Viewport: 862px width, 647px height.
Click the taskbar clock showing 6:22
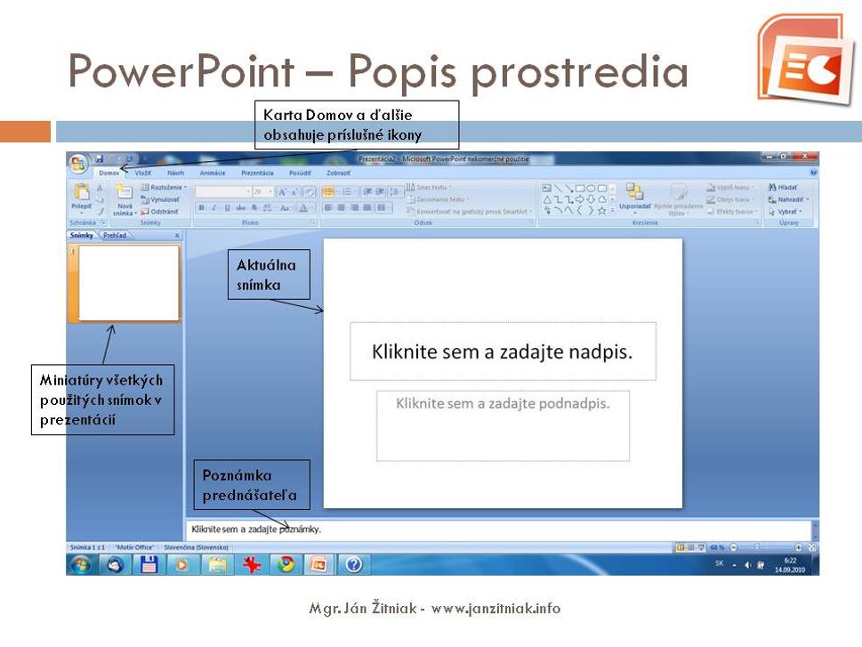[x=790, y=565]
